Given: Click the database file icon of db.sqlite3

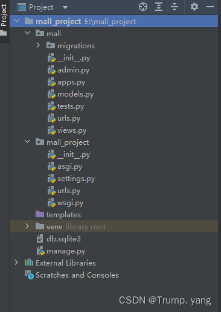Looking at the screenshot, I should point(40,238).
